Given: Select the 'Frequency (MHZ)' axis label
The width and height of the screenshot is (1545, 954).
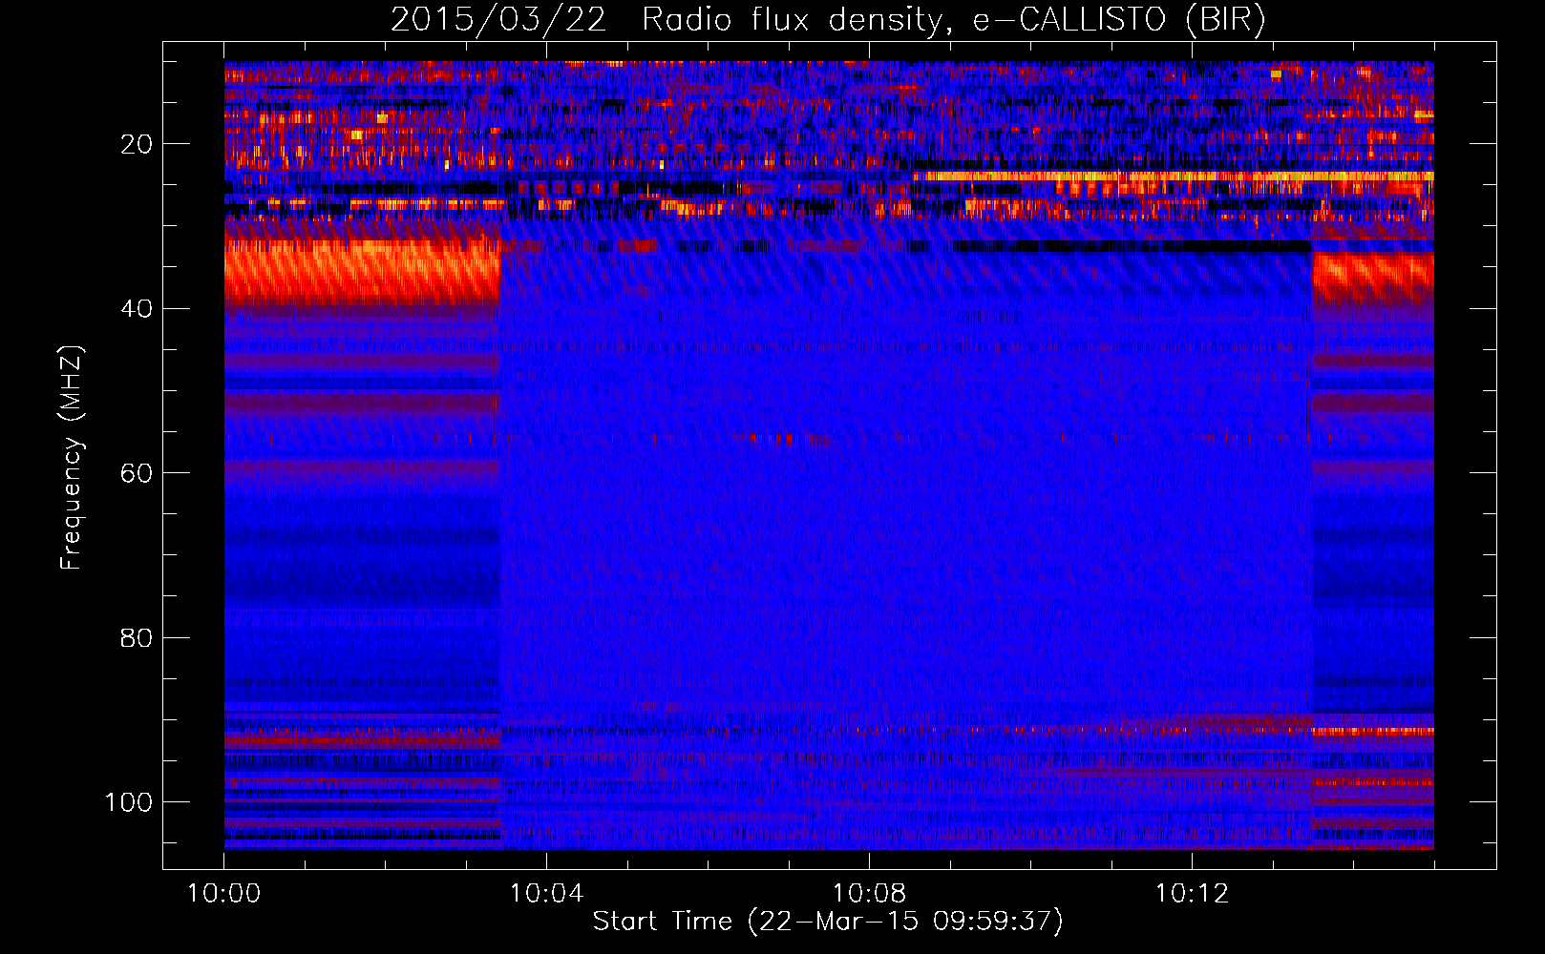Looking at the screenshot, I should [x=73, y=458].
